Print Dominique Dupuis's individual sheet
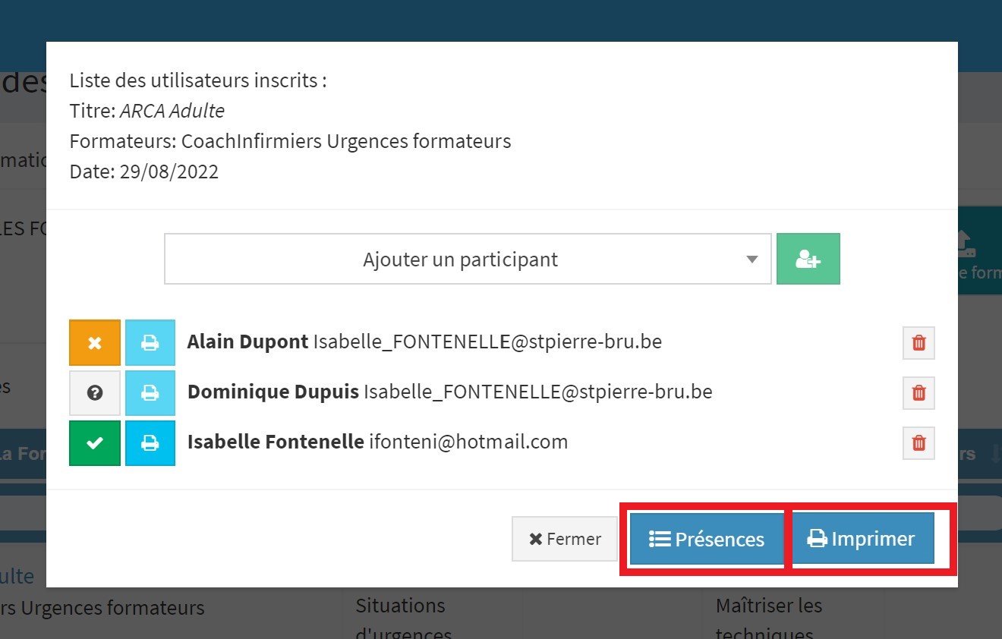This screenshot has height=639, width=1002. pyautogui.click(x=150, y=393)
